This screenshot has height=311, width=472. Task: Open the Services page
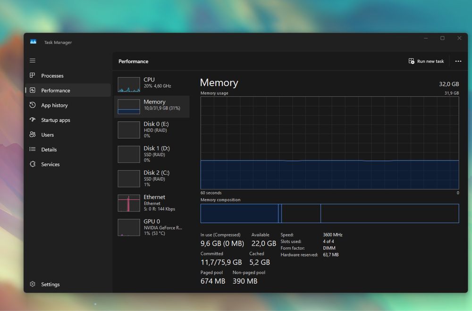(68, 164)
